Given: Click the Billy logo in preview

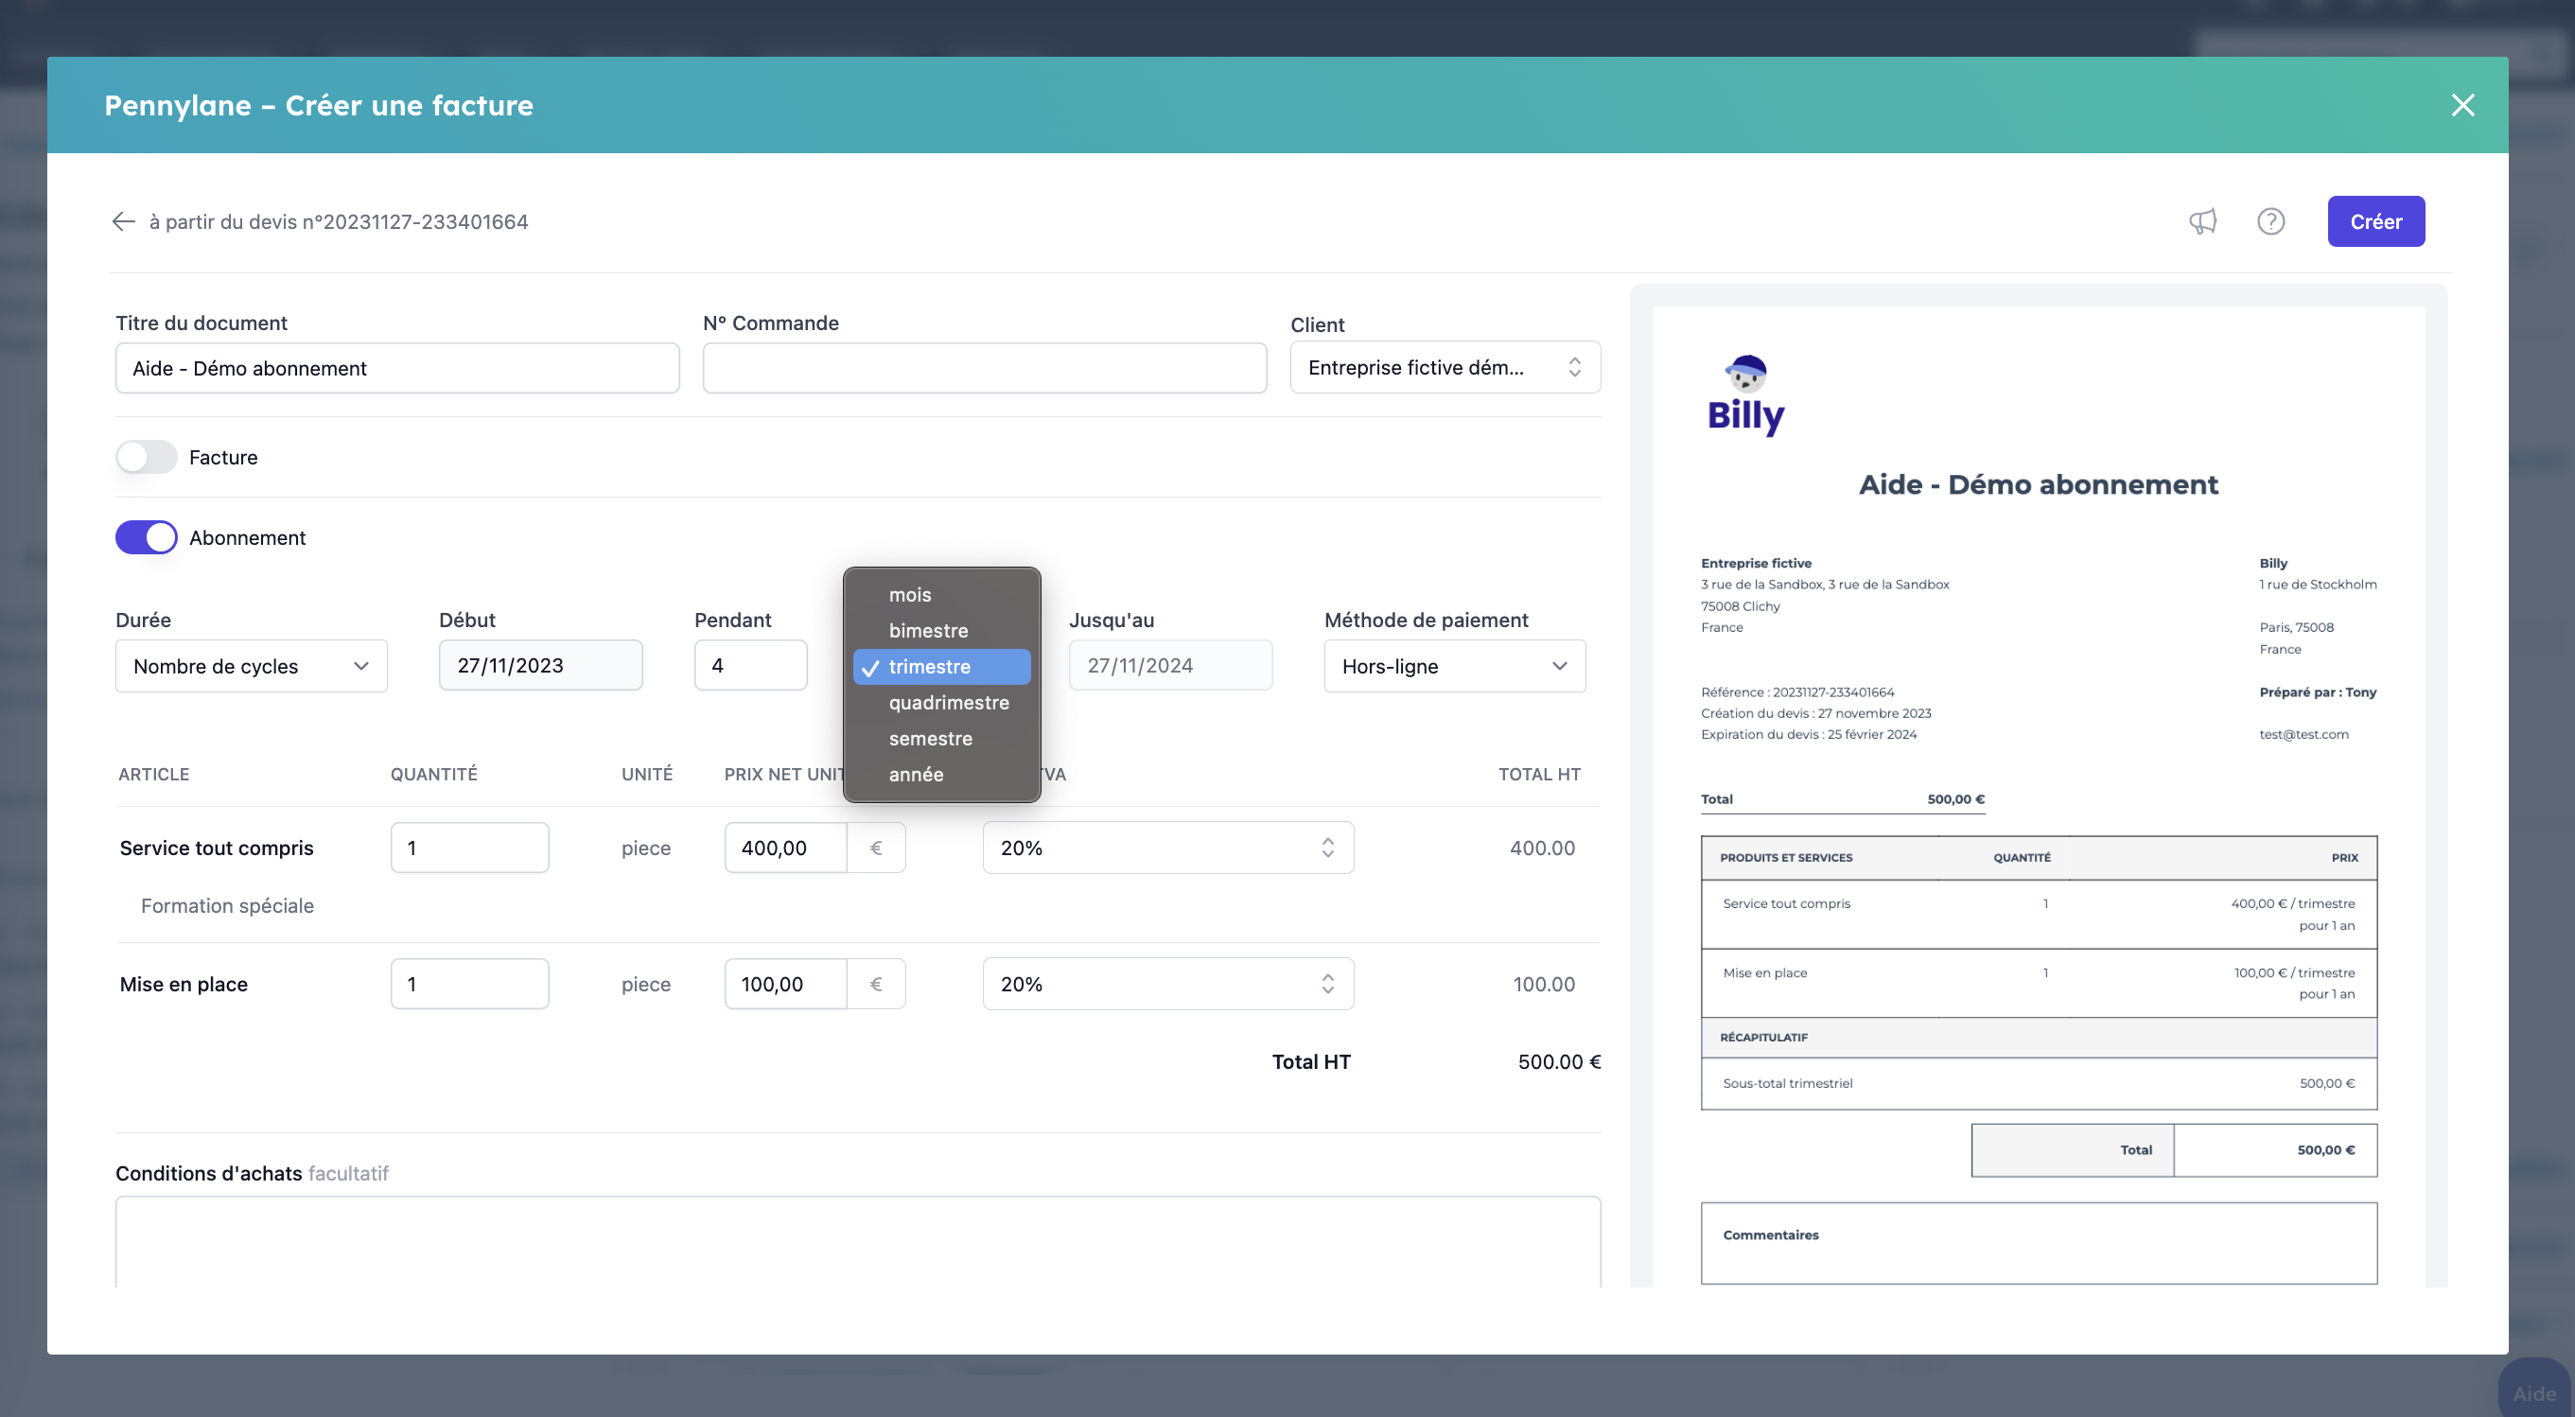Looking at the screenshot, I should [x=1745, y=394].
